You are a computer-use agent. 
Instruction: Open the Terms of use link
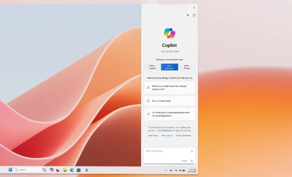[x=167, y=135]
